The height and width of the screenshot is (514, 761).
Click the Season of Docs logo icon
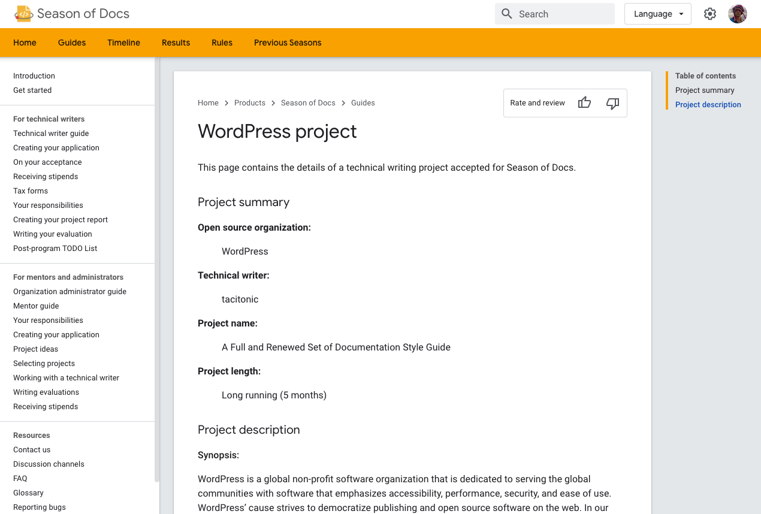(23, 13)
